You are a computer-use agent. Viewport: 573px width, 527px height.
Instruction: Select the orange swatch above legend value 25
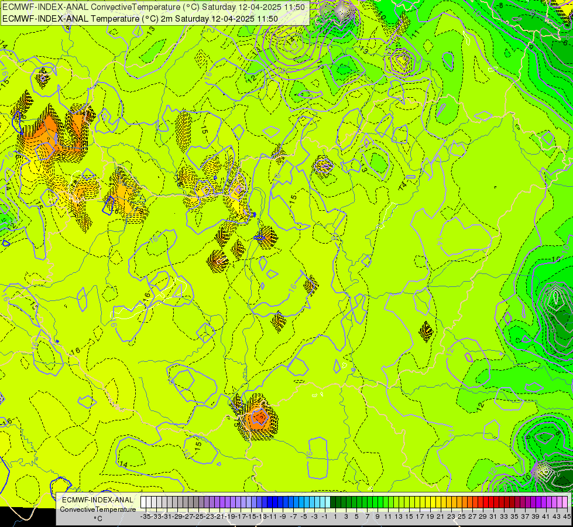[465, 502]
